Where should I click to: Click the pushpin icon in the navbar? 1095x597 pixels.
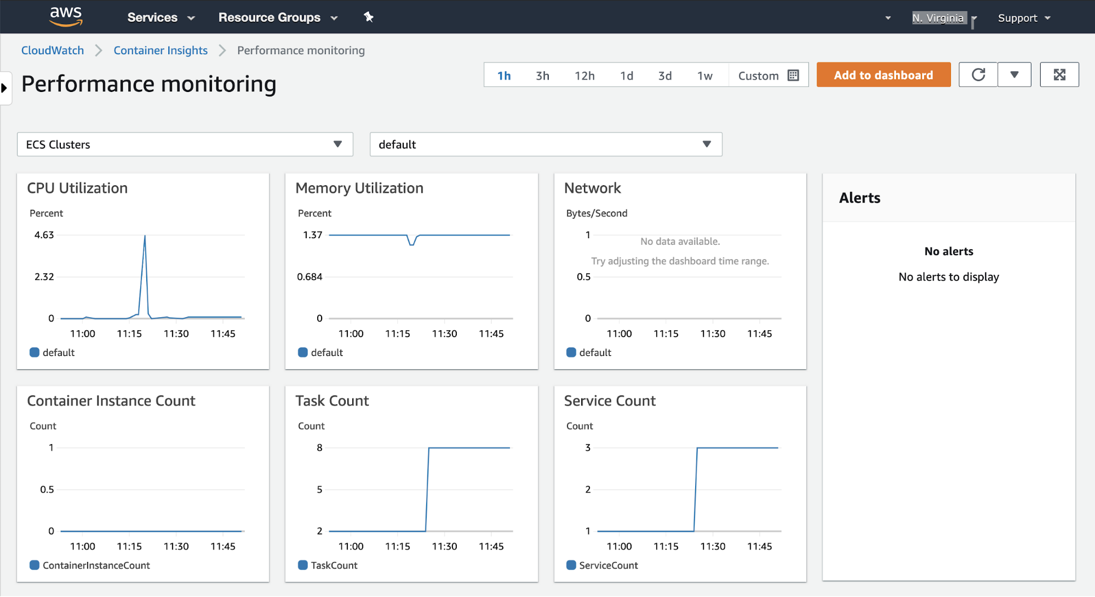coord(369,17)
